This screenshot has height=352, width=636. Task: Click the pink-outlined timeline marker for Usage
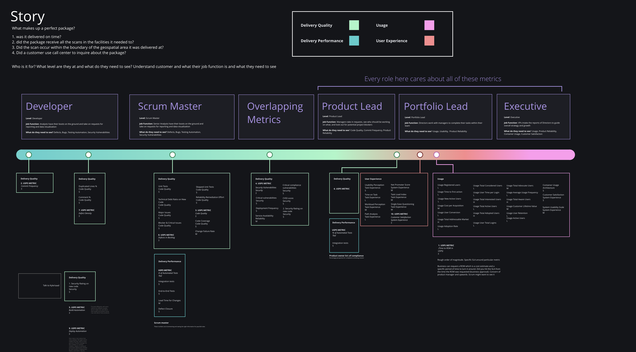(436, 155)
